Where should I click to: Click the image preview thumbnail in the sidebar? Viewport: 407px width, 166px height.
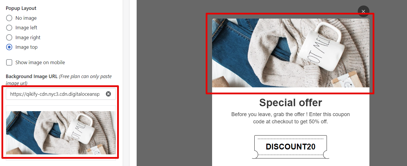pos(61,133)
